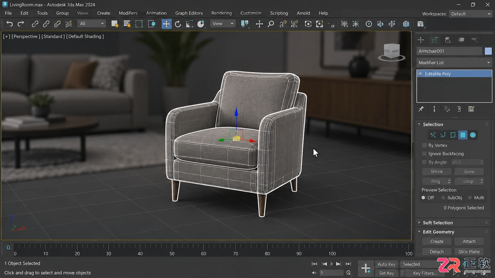Open the Motion command panel

coord(461,40)
